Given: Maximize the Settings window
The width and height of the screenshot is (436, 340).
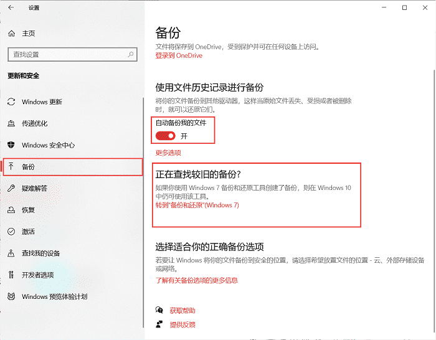Looking at the screenshot, I should (x=405, y=7).
